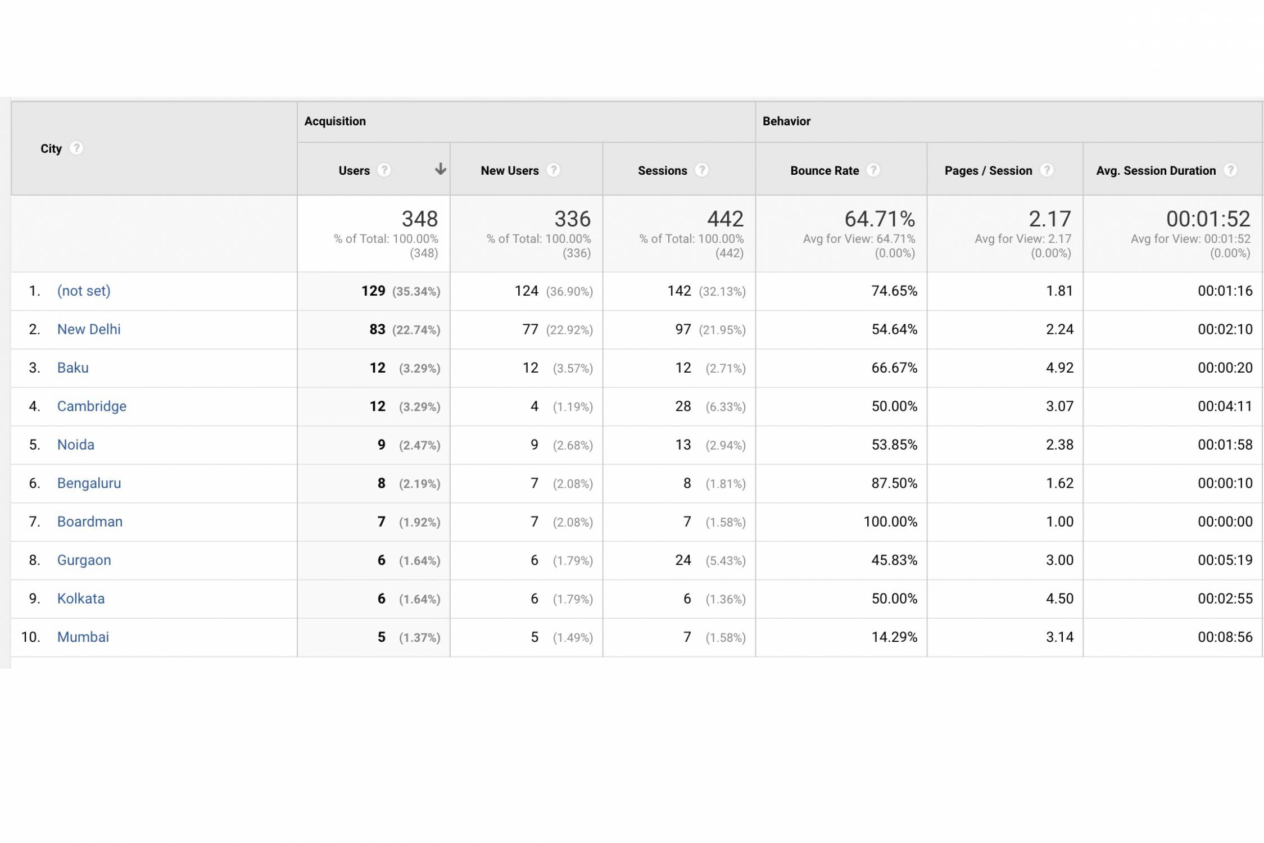Image resolution: width=1264 pixels, height=843 pixels.
Task: Toggle the Users sort arrow
Action: coord(440,169)
